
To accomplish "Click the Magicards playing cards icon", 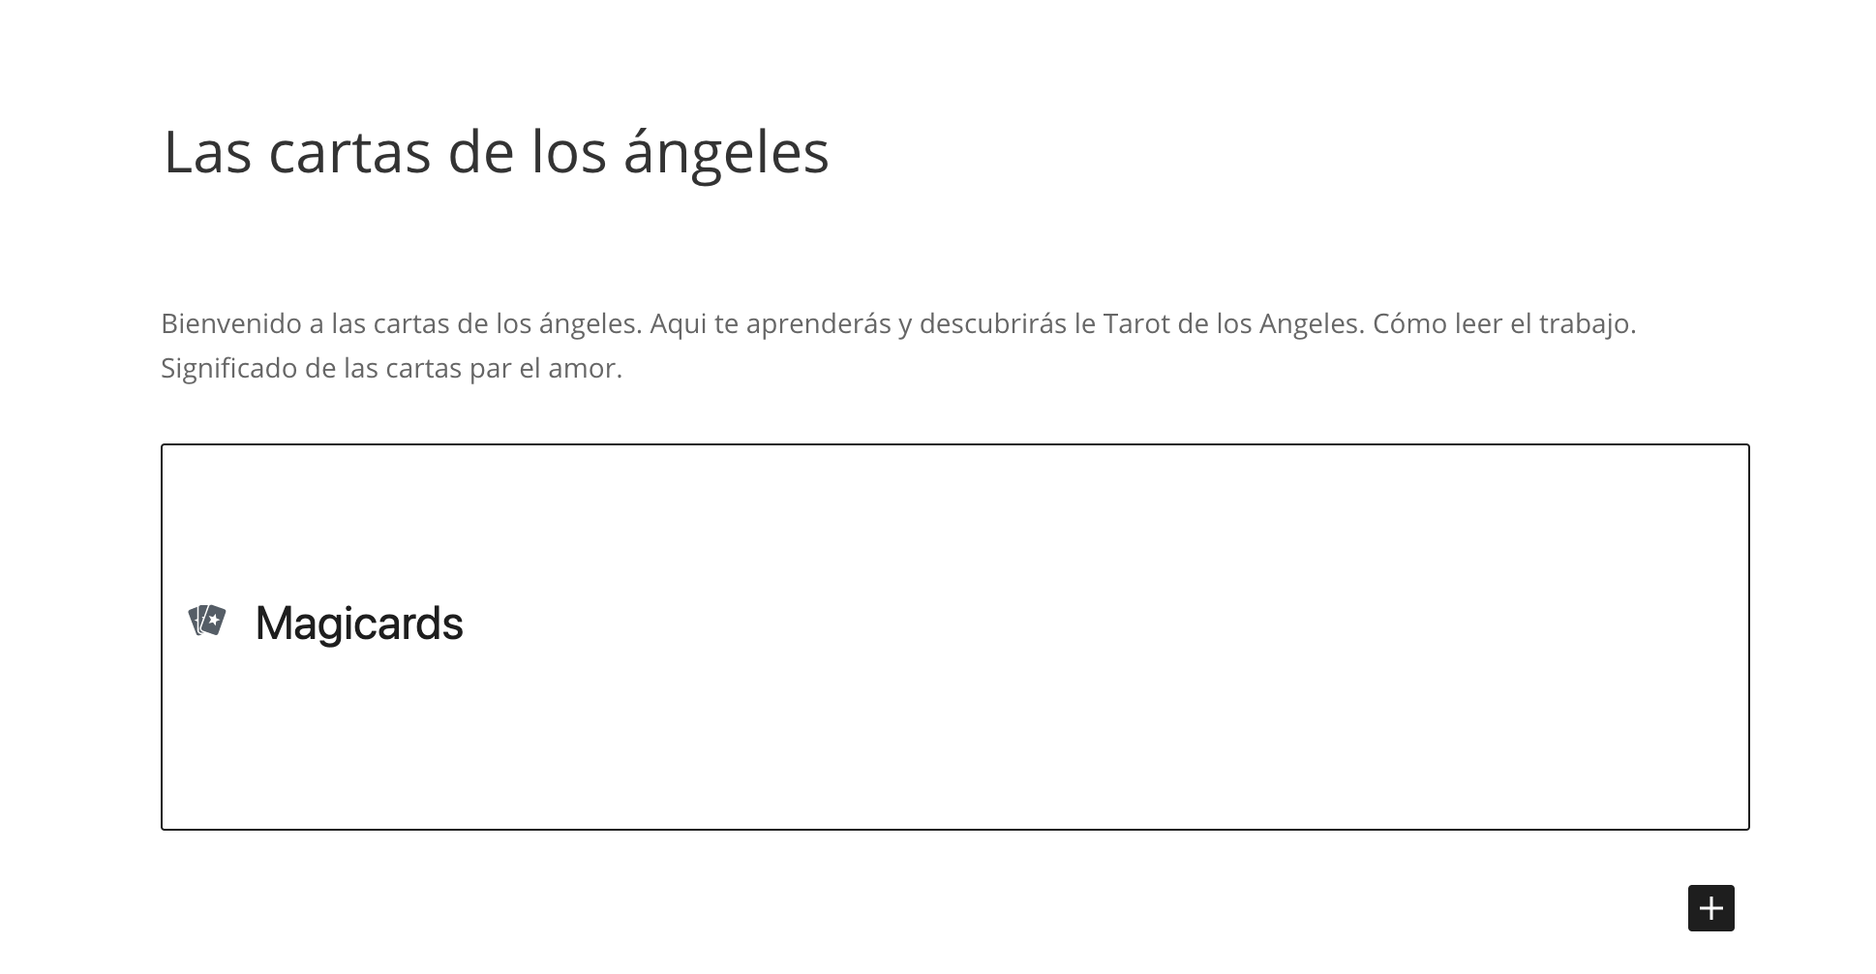I will (x=207, y=621).
